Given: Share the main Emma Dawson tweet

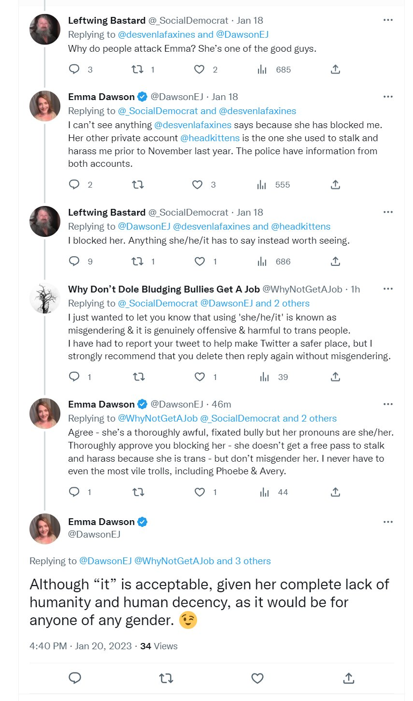Looking at the screenshot, I should click(x=348, y=678).
